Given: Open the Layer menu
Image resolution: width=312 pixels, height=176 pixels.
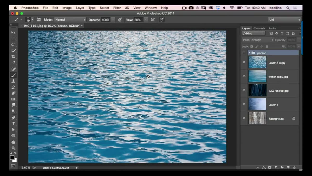Looking at the screenshot, I should [x=80, y=8].
